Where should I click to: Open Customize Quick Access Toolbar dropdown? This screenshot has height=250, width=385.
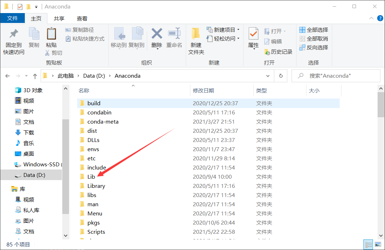[36, 7]
